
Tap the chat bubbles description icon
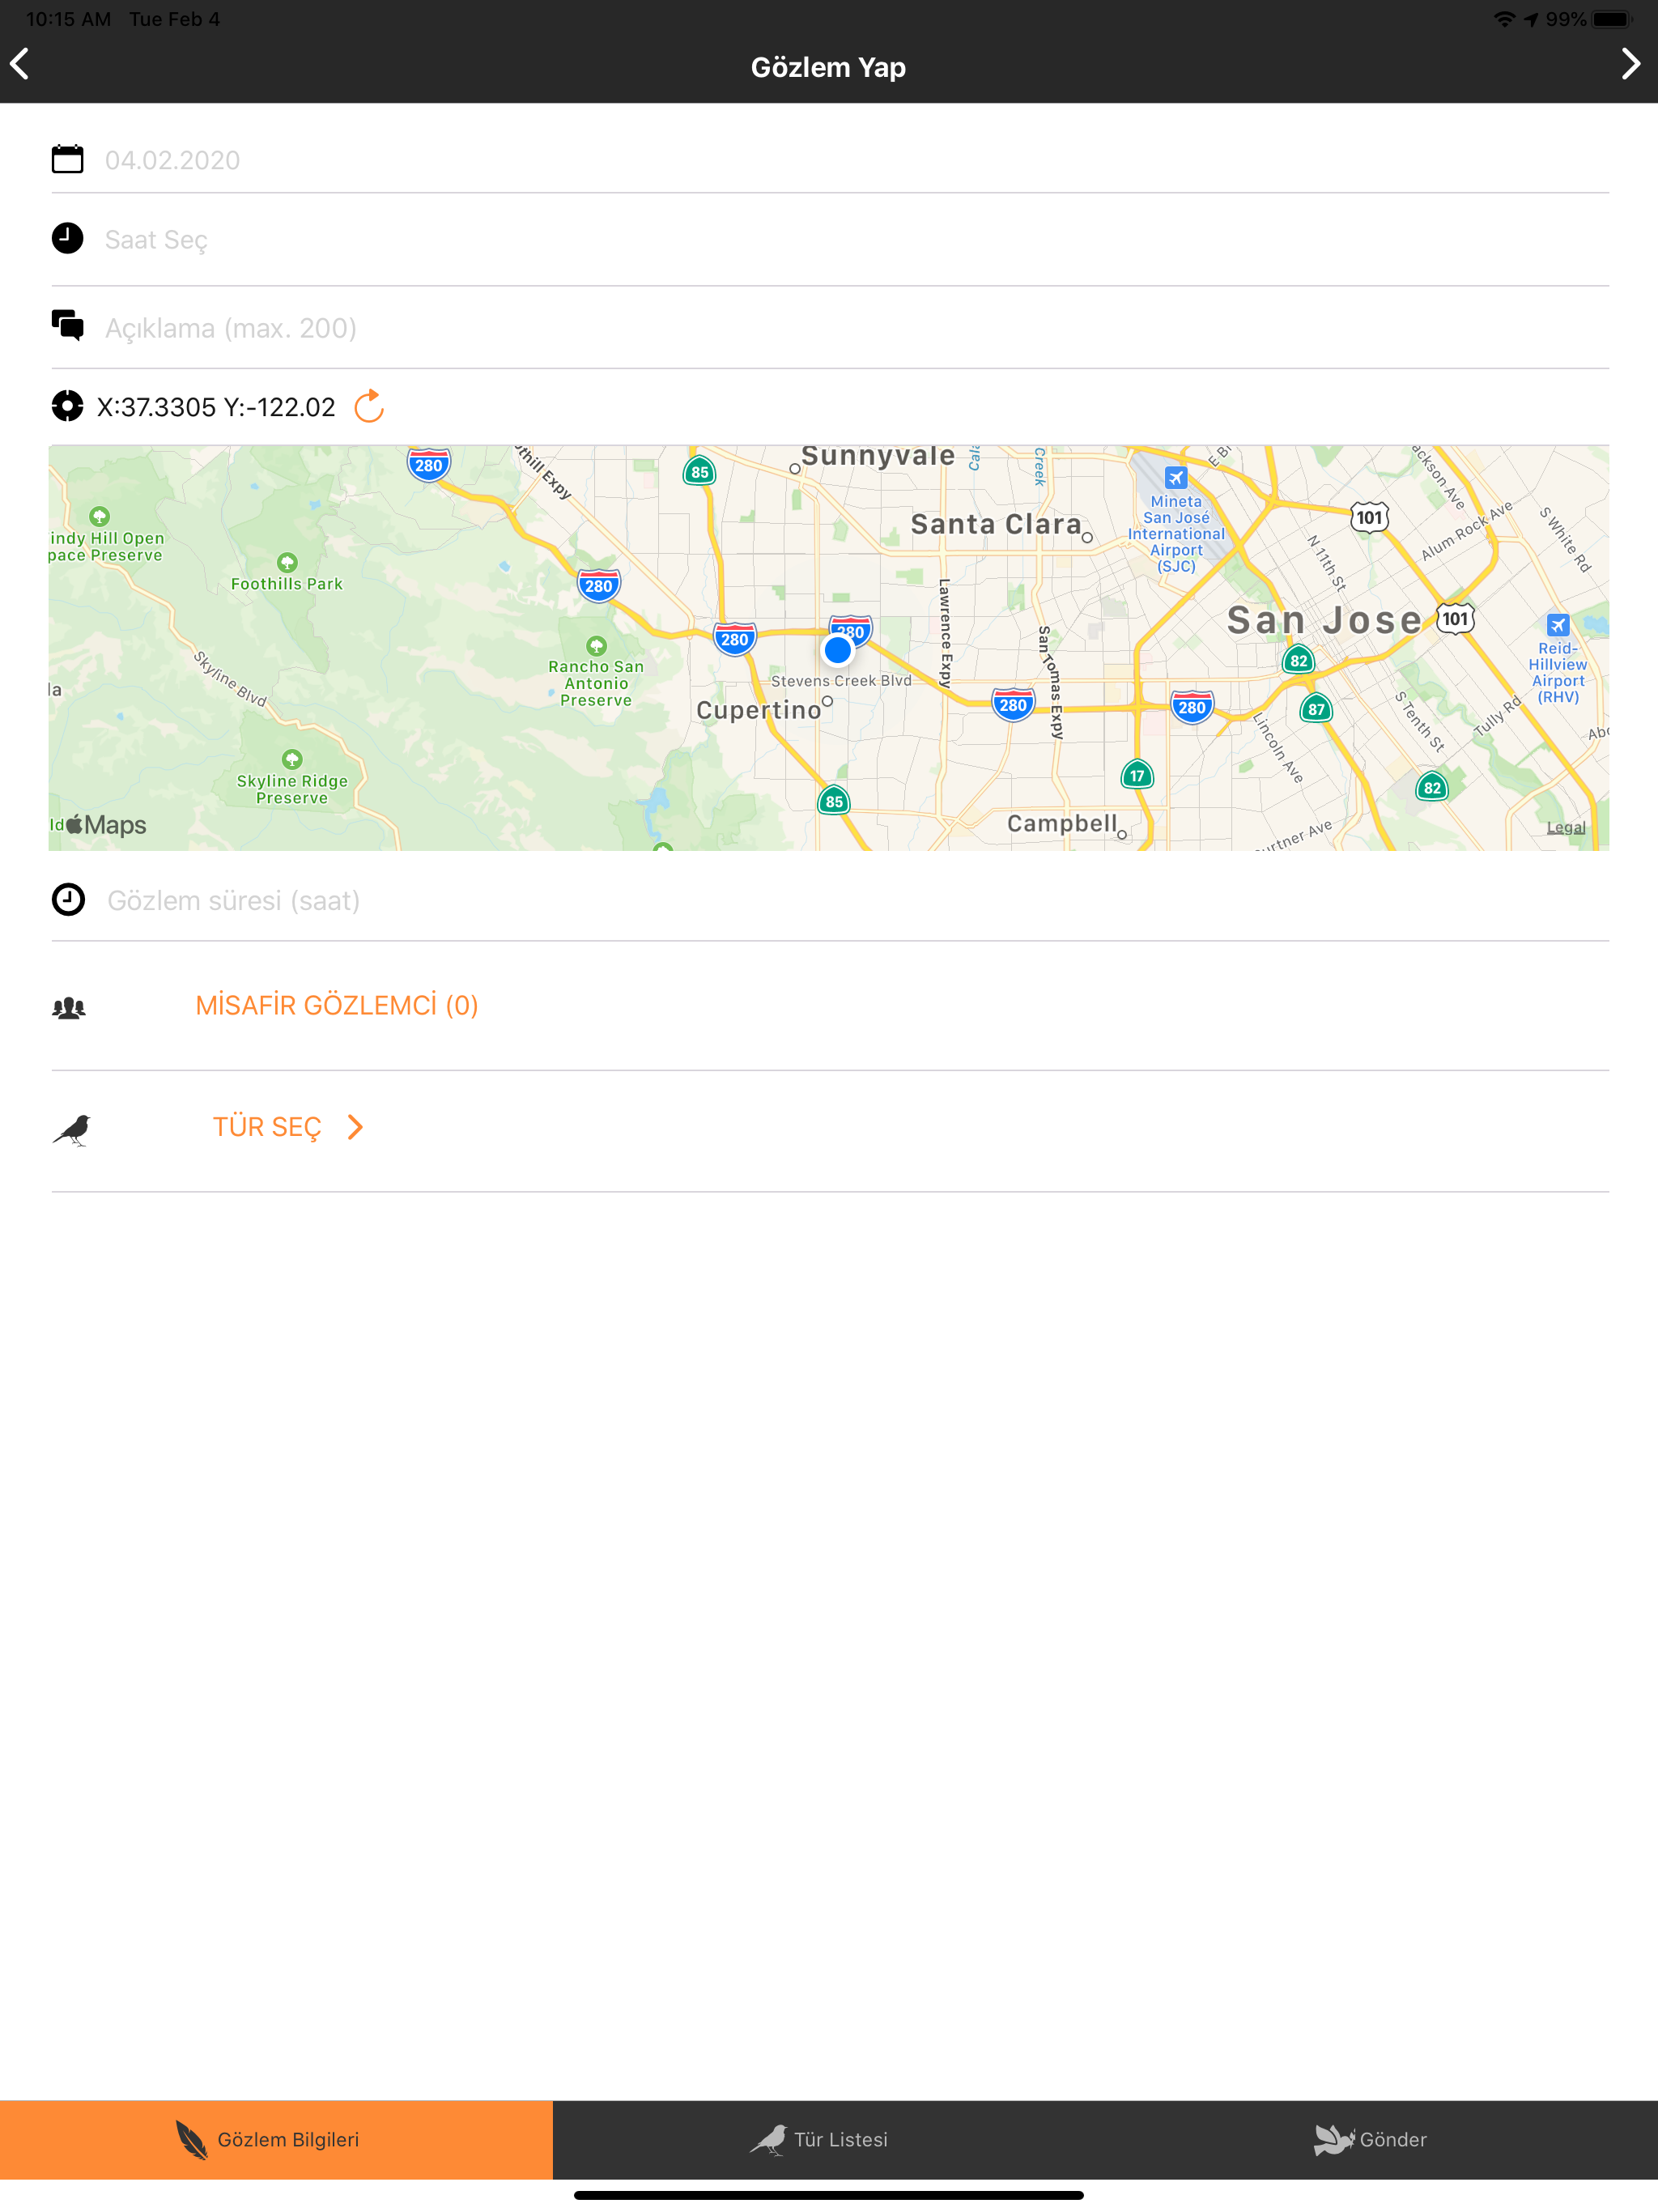click(67, 325)
